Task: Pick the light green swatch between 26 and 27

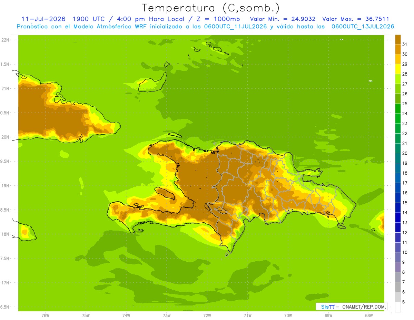Action: pos(398,89)
